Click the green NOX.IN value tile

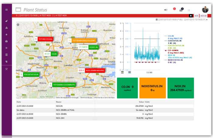tap(180, 88)
